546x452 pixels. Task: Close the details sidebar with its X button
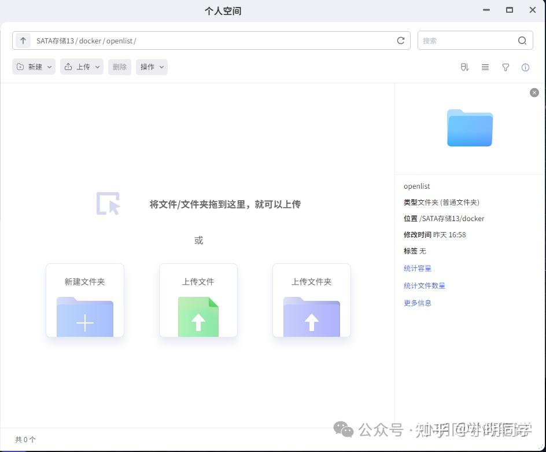point(534,92)
